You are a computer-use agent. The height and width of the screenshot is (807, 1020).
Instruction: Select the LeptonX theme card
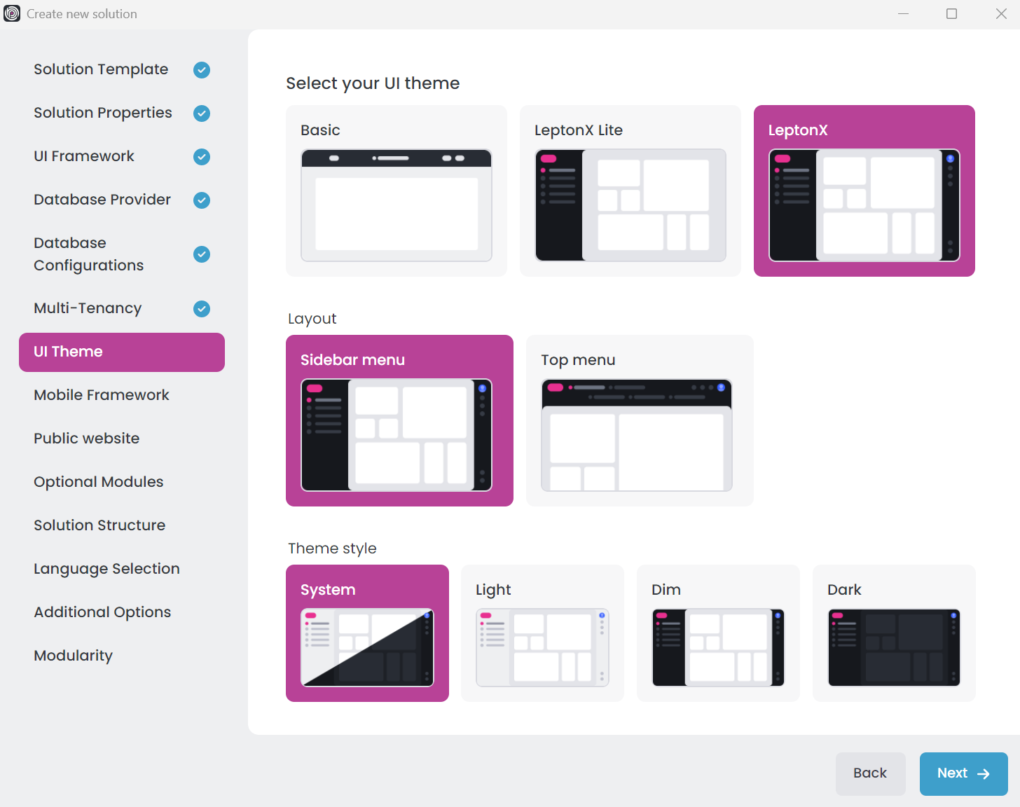864,191
